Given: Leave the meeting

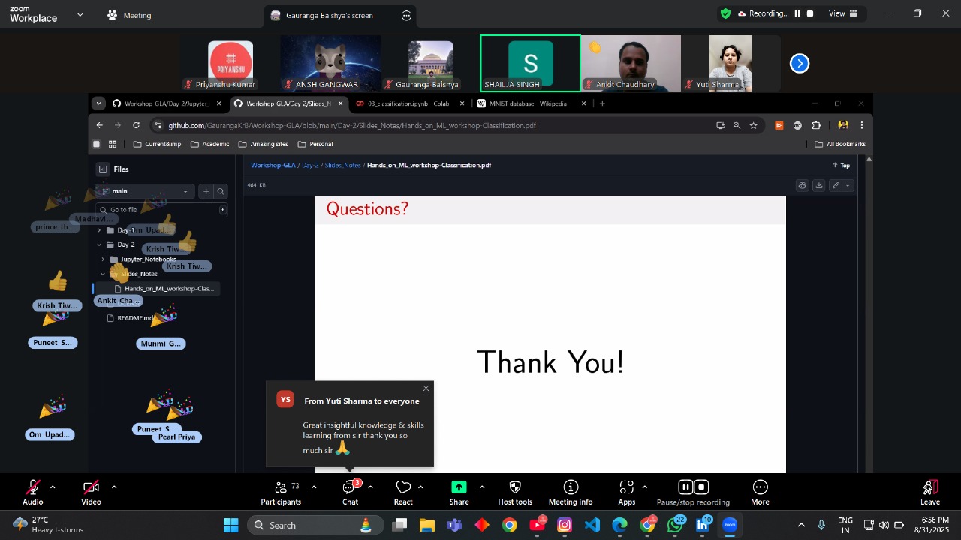Looking at the screenshot, I should [x=929, y=493].
